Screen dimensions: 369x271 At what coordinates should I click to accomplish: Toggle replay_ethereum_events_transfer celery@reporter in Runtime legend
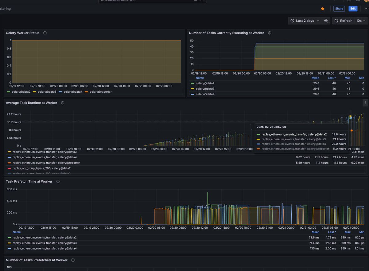click(46, 163)
